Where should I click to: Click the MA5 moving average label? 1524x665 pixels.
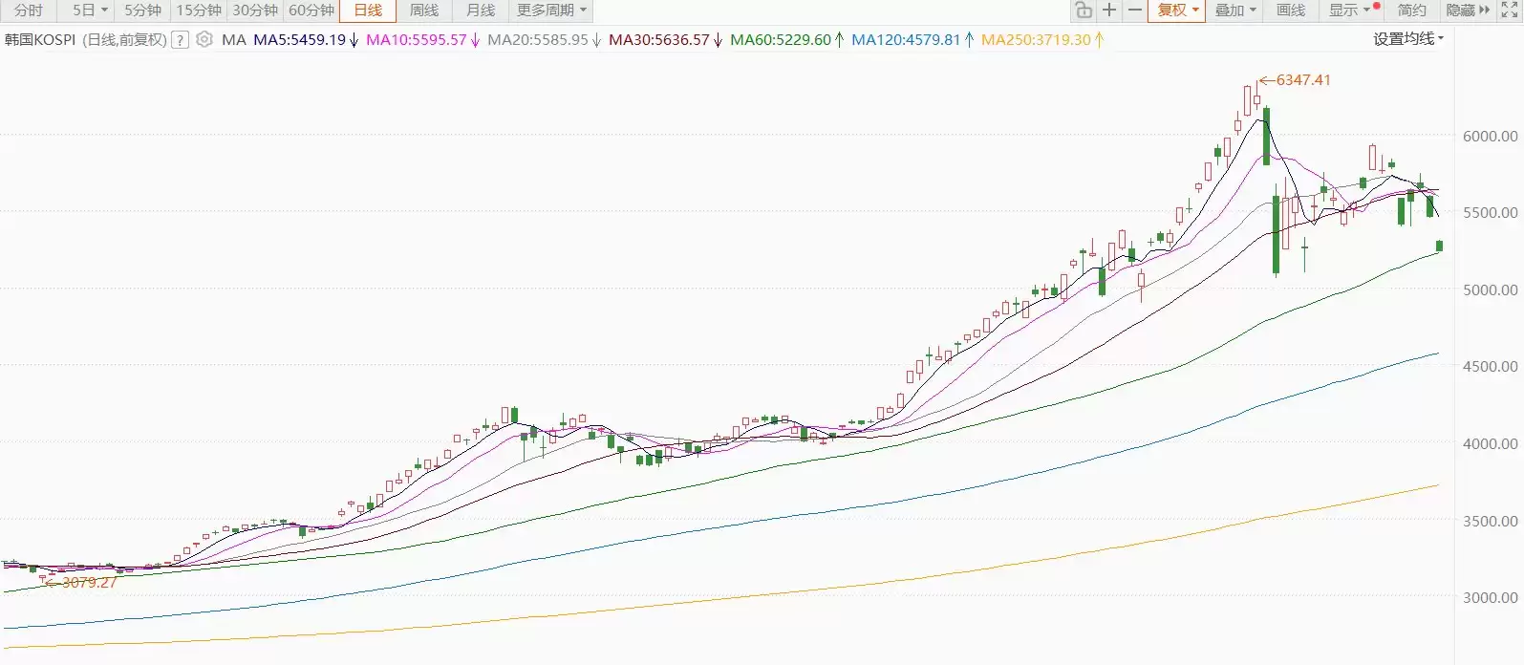299,40
